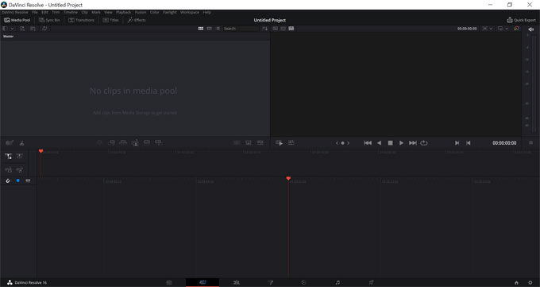Select Source Clip viewer mode
The image size is (540, 287).
click(276, 29)
